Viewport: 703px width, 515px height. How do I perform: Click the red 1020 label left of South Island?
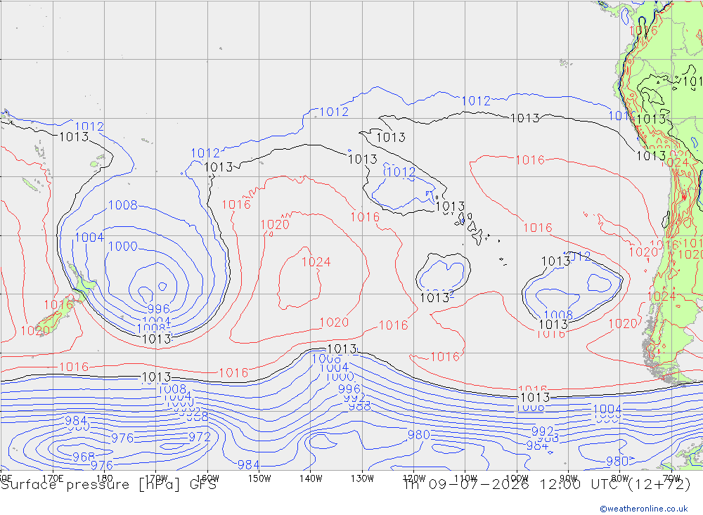(35, 331)
